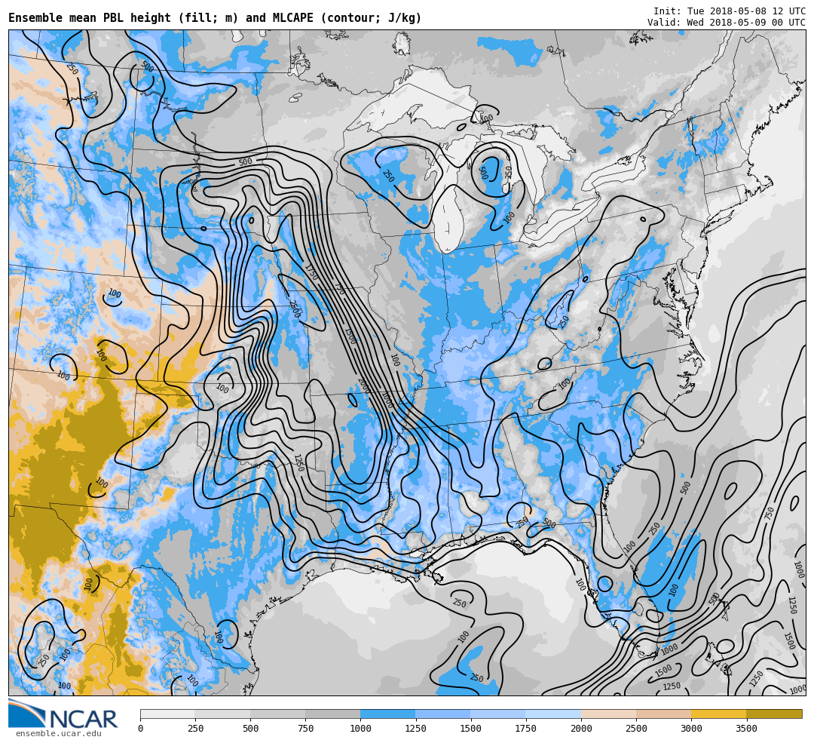This screenshot has height=743, width=814.
Task: Click the 3500+ dark gold colorbar segment
Action: 774,714
